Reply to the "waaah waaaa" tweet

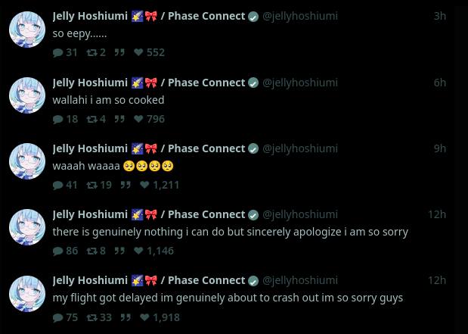click(x=58, y=185)
